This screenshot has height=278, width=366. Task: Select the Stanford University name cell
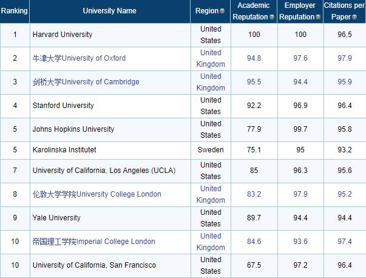[63, 106]
